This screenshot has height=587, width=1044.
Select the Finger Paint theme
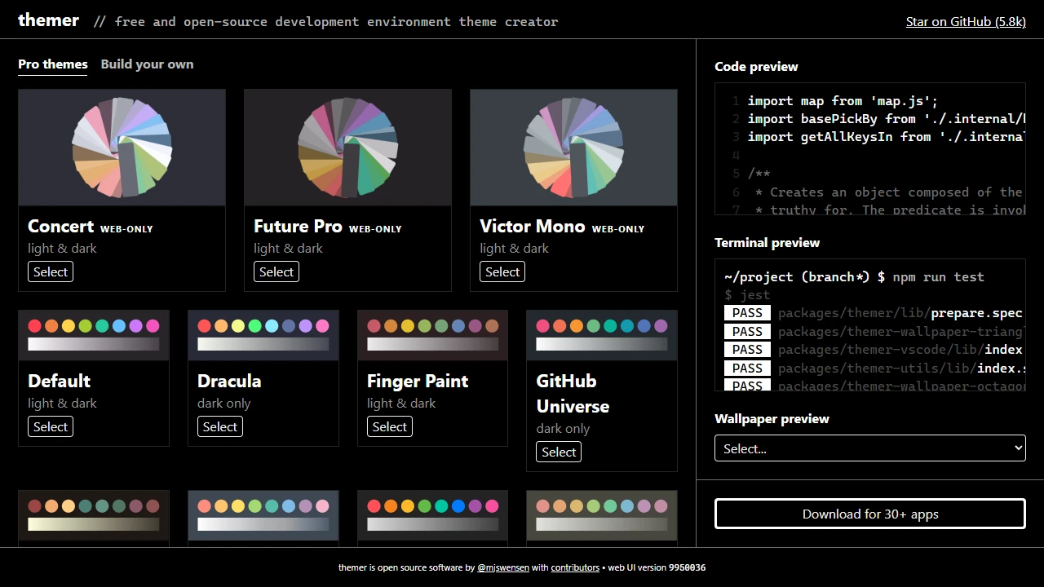pos(389,426)
